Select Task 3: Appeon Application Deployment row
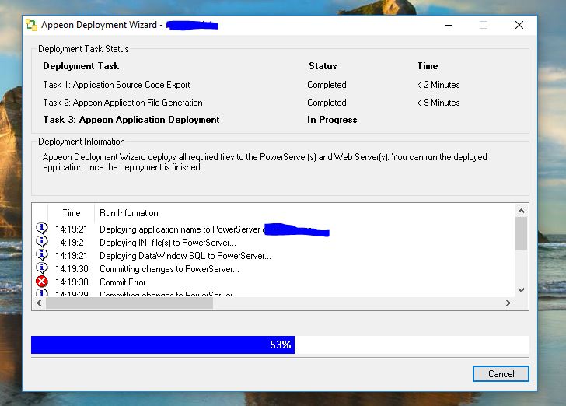 pos(131,120)
